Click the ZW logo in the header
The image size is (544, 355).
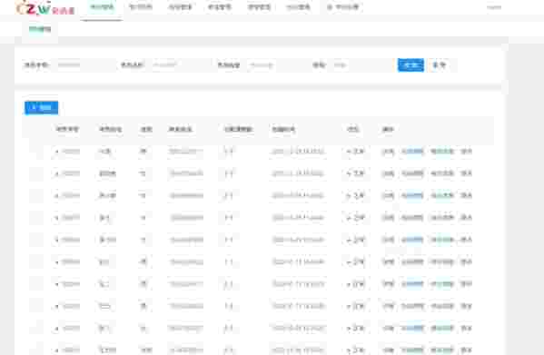click(x=45, y=8)
